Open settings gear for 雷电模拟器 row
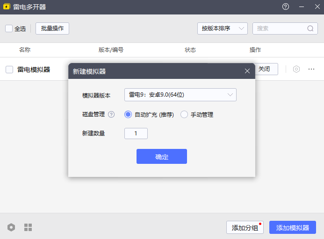Image resolution: width=324 pixels, height=239 pixels. (296, 69)
